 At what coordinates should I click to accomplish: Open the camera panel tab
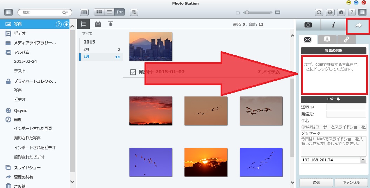point(308,25)
